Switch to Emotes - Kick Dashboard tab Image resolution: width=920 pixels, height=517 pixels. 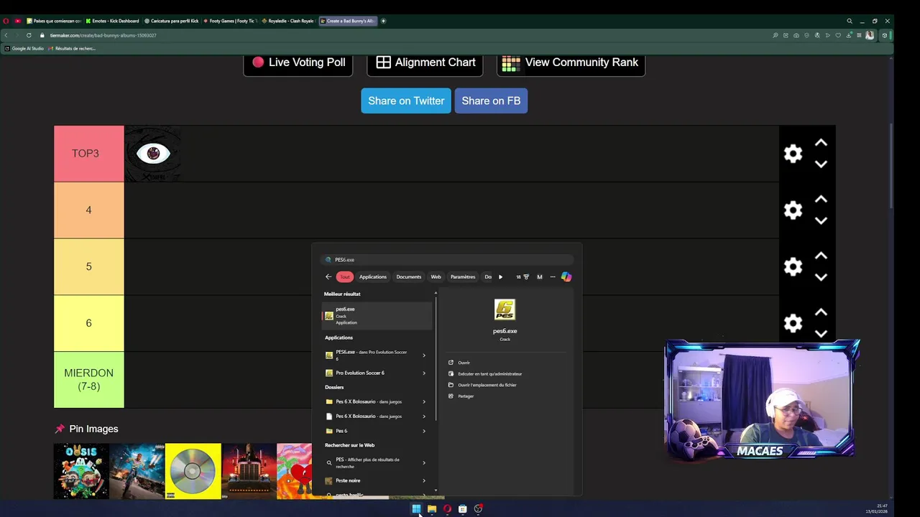pos(112,21)
